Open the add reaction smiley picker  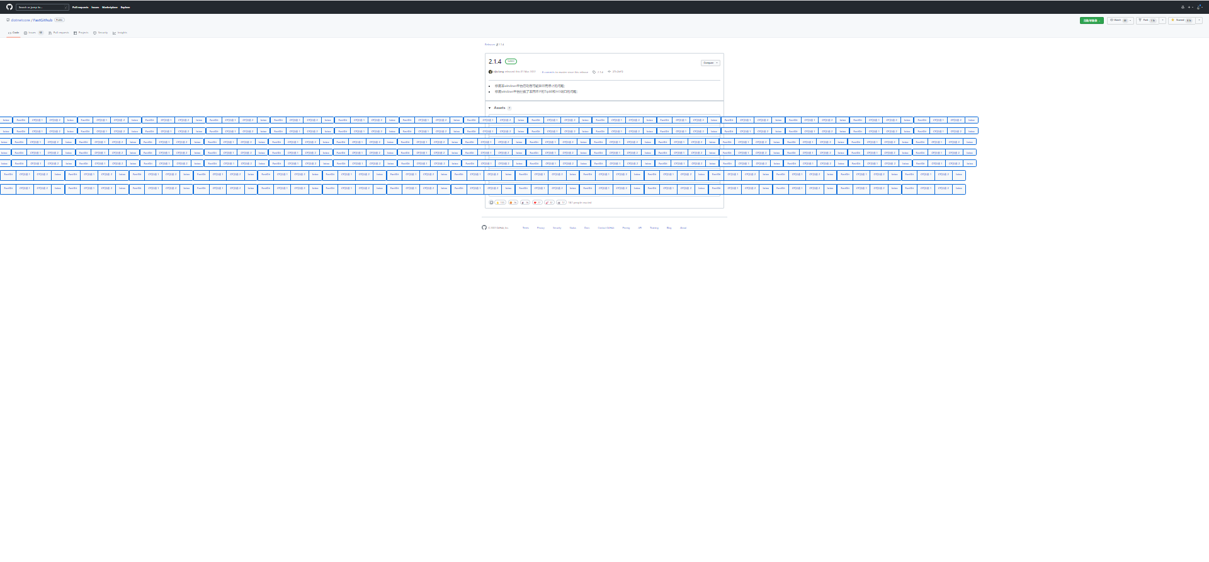(x=492, y=203)
